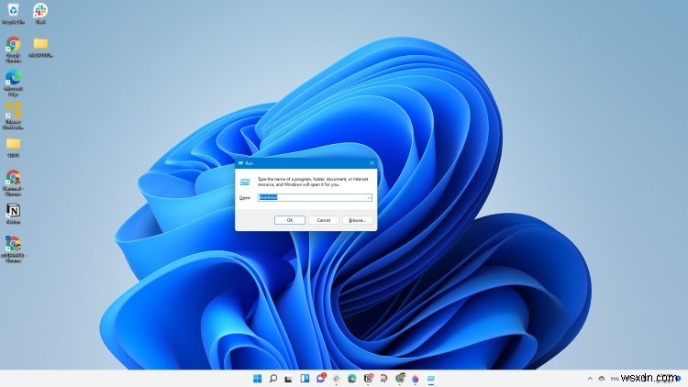Open Teams Chat from the taskbar
Image resolution: width=688 pixels, height=387 pixels.
tap(321, 378)
